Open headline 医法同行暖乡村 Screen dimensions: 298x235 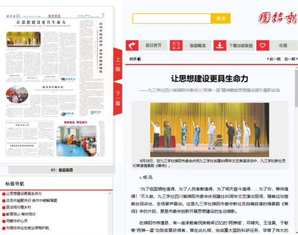coord(18,207)
